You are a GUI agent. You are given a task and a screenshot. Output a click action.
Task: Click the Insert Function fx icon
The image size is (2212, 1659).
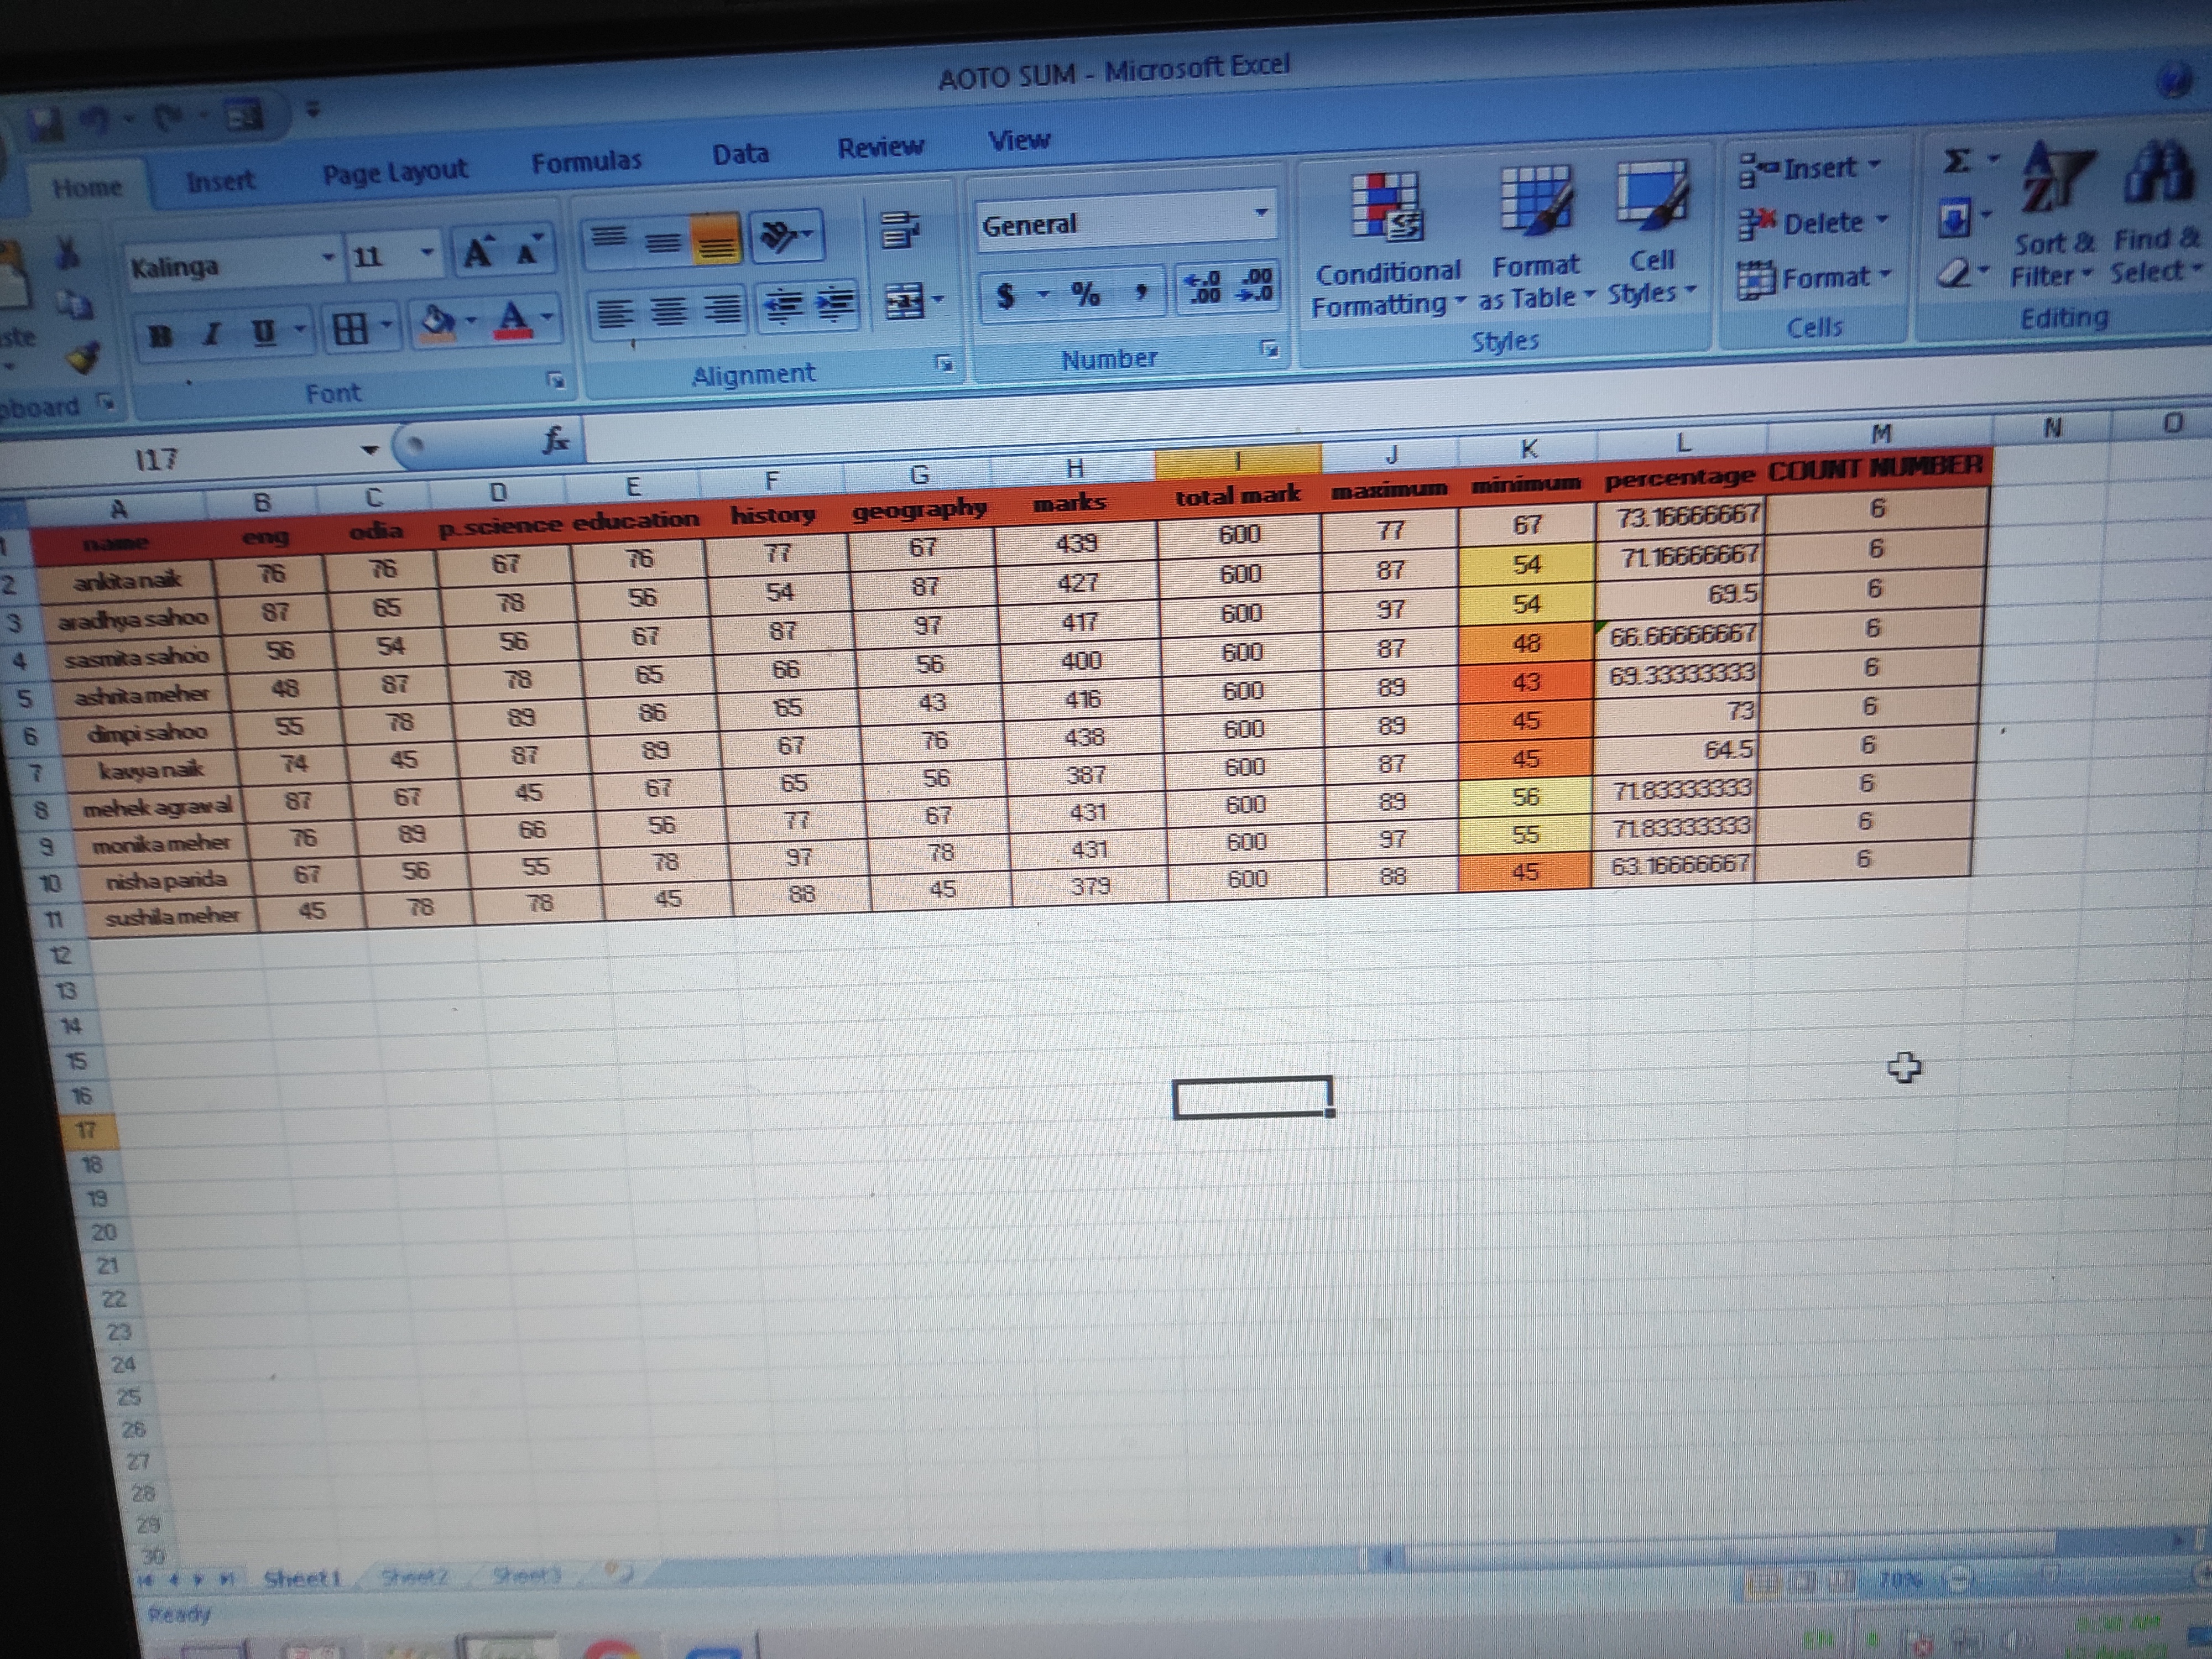tap(556, 439)
